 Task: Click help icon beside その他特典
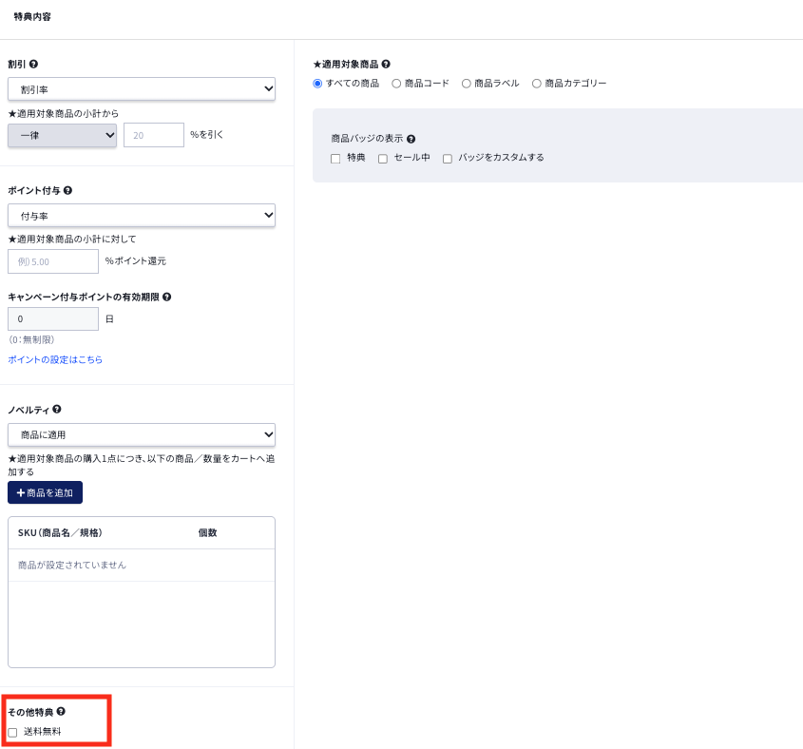pyautogui.click(x=61, y=711)
